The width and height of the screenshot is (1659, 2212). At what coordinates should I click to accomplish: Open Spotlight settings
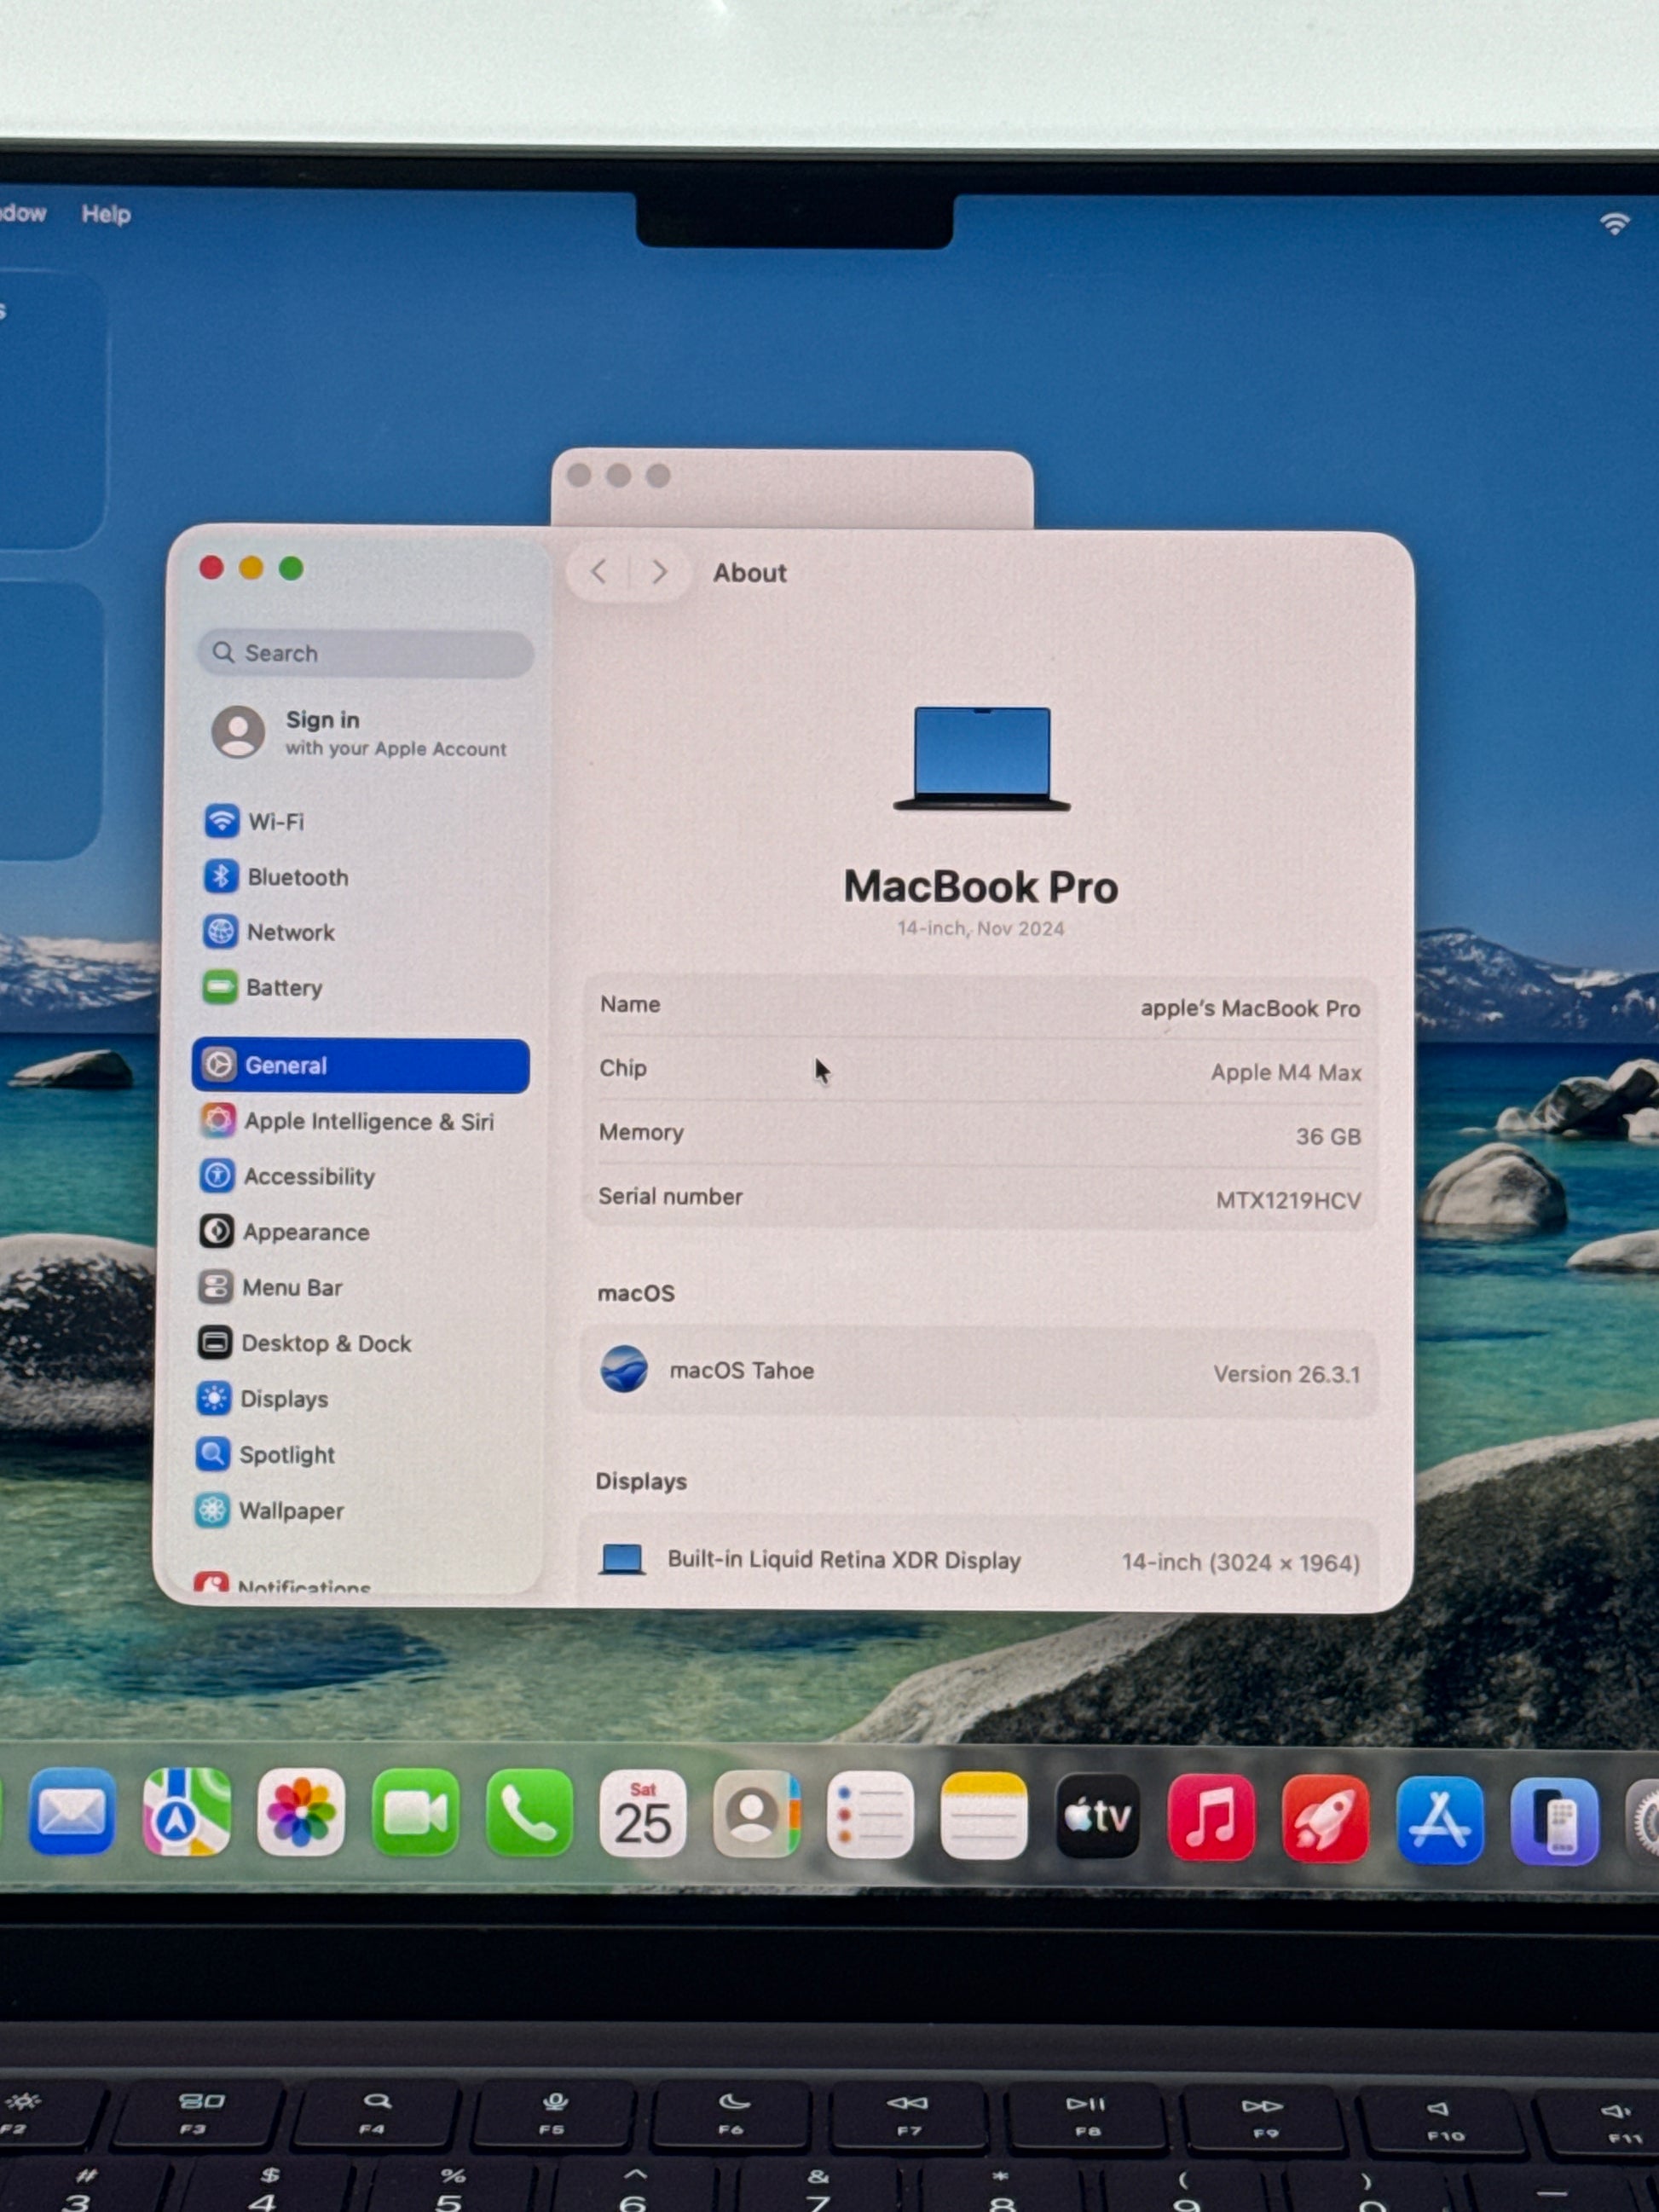pyautogui.click(x=286, y=1455)
